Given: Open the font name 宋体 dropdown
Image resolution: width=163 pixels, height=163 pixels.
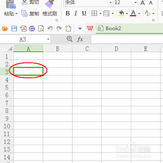Looking at the screenshot, I should (110, 2).
